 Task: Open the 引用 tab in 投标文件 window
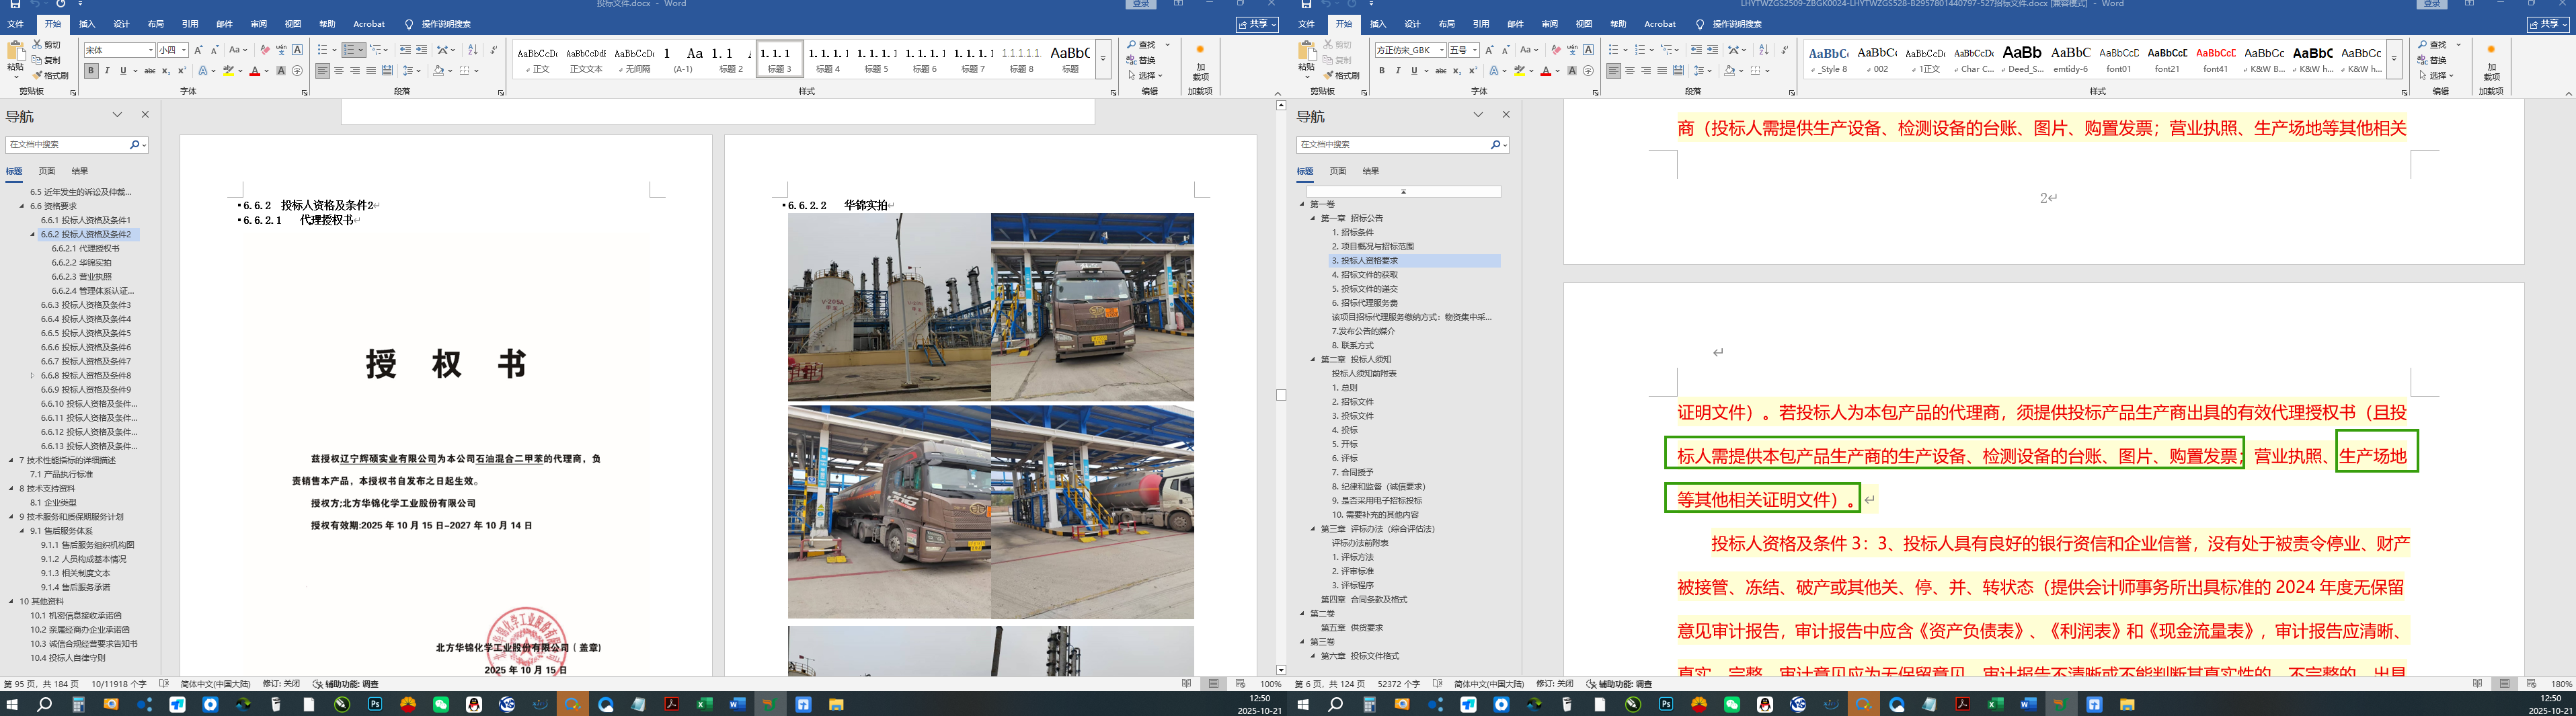[190, 24]
